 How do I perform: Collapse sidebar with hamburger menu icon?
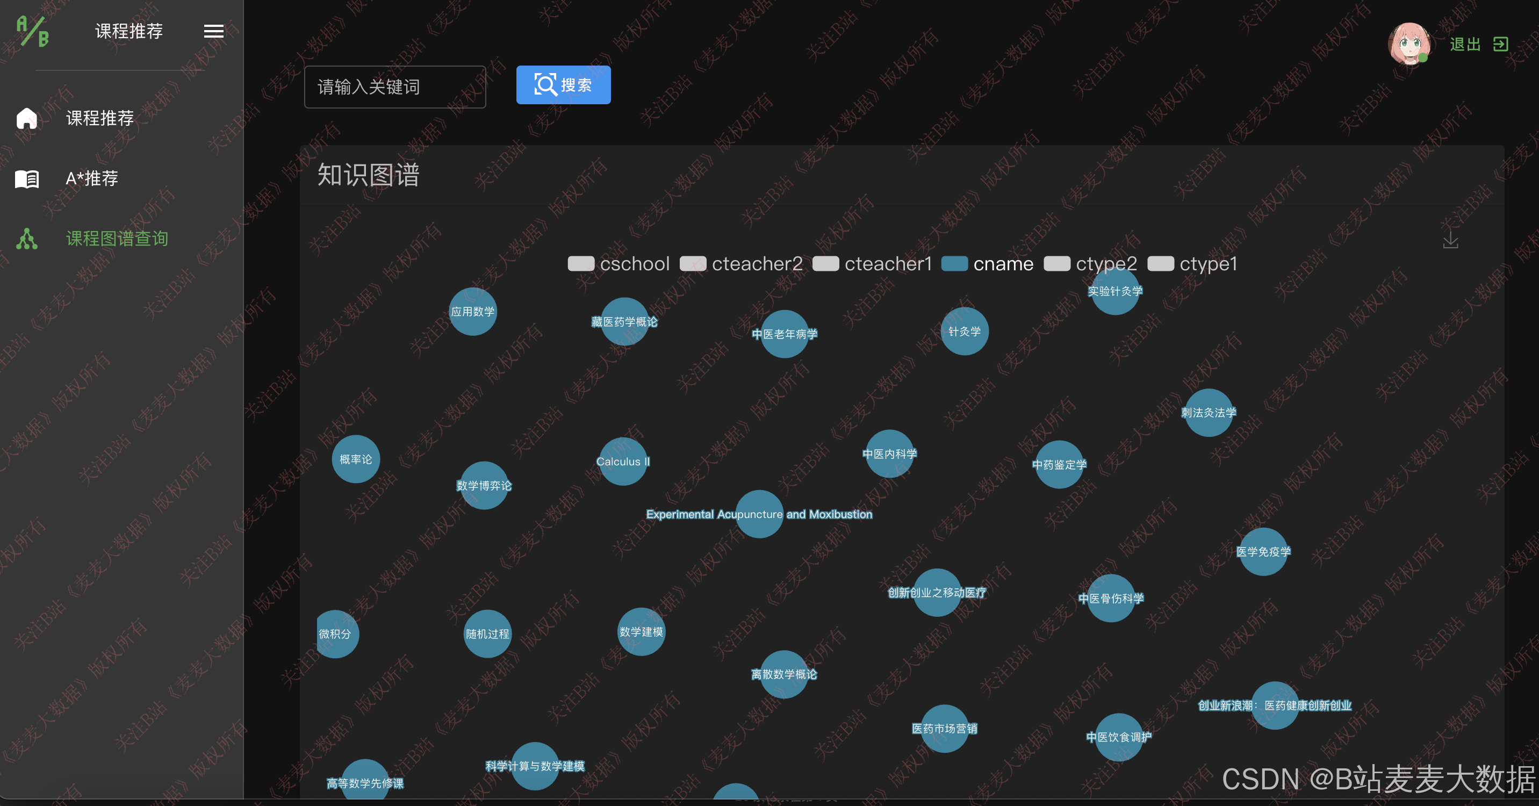click(213, 31)
